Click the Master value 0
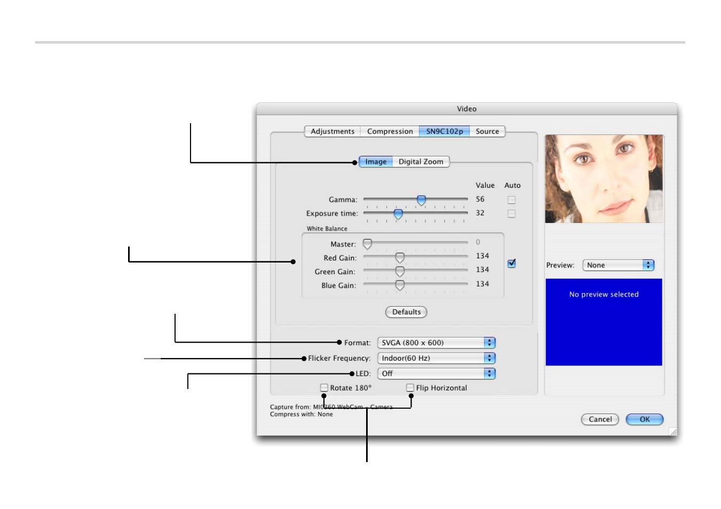Viewport: 721px width, 509px height. 478,242
